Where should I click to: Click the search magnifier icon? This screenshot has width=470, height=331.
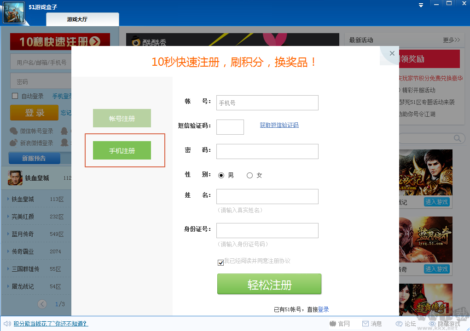pos(458,138)
